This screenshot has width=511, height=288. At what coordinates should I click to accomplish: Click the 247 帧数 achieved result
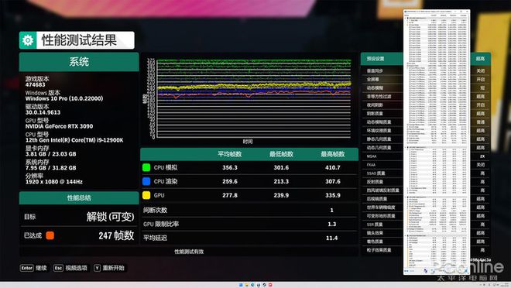116,235
